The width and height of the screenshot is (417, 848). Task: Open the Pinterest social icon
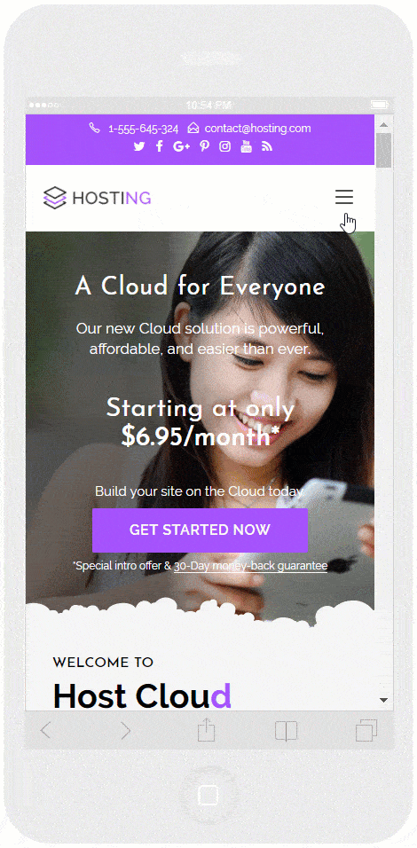point(204,146)
